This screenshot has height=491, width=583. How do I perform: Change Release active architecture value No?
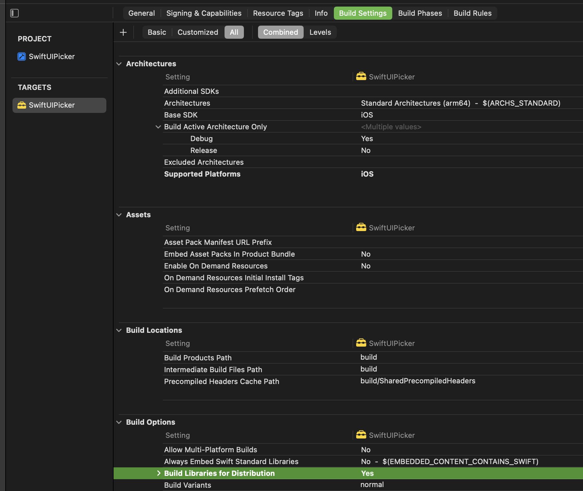[x=366, y=150]
